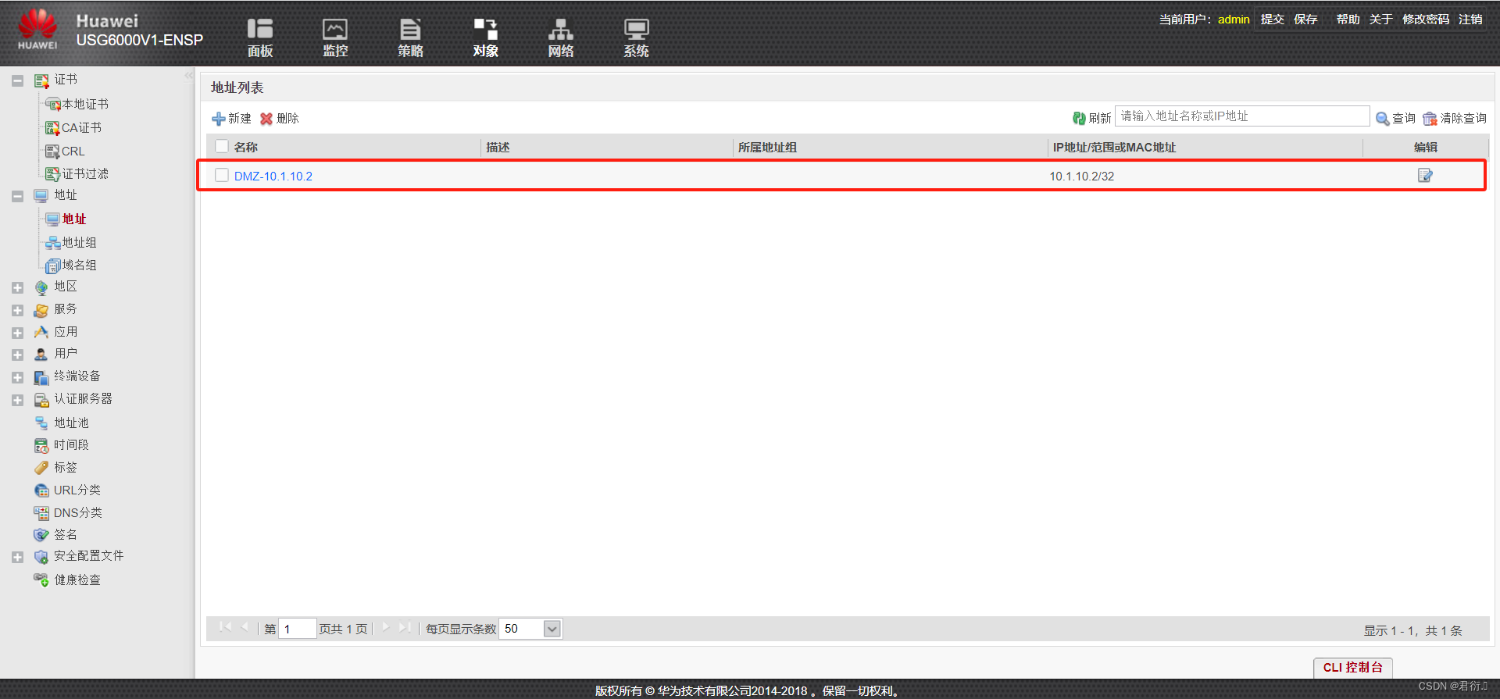Expand the 应用 tree node

coord(17,333)
